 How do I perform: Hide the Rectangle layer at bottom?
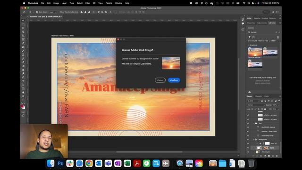click(248, 152)
